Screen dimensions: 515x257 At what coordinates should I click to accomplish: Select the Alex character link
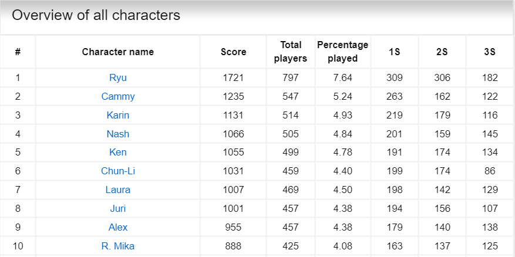tap(118, 227)
